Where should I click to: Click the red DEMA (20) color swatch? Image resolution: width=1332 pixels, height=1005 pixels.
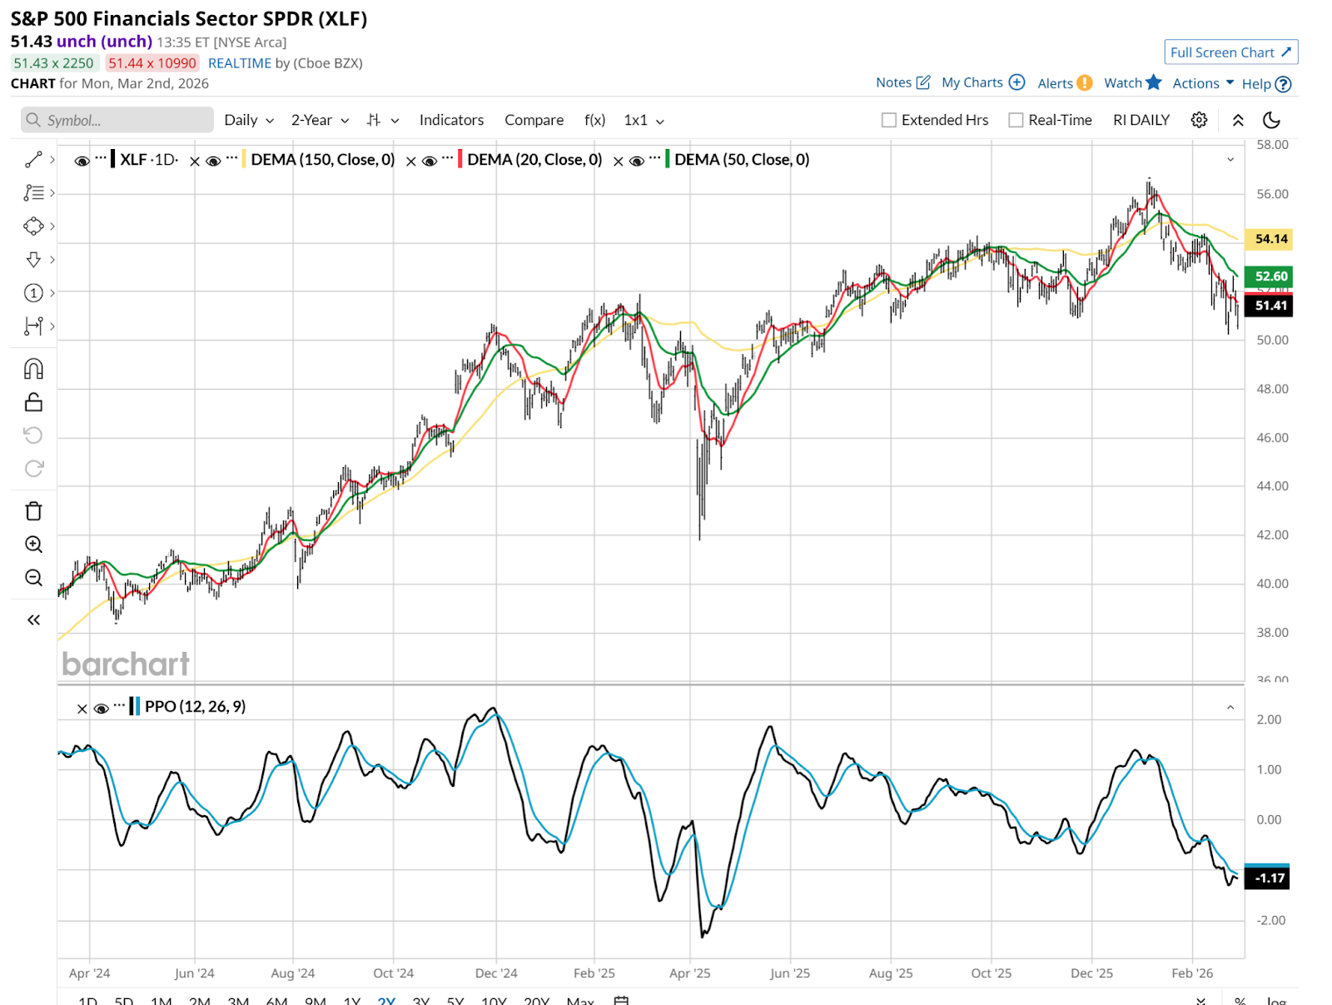460,159
